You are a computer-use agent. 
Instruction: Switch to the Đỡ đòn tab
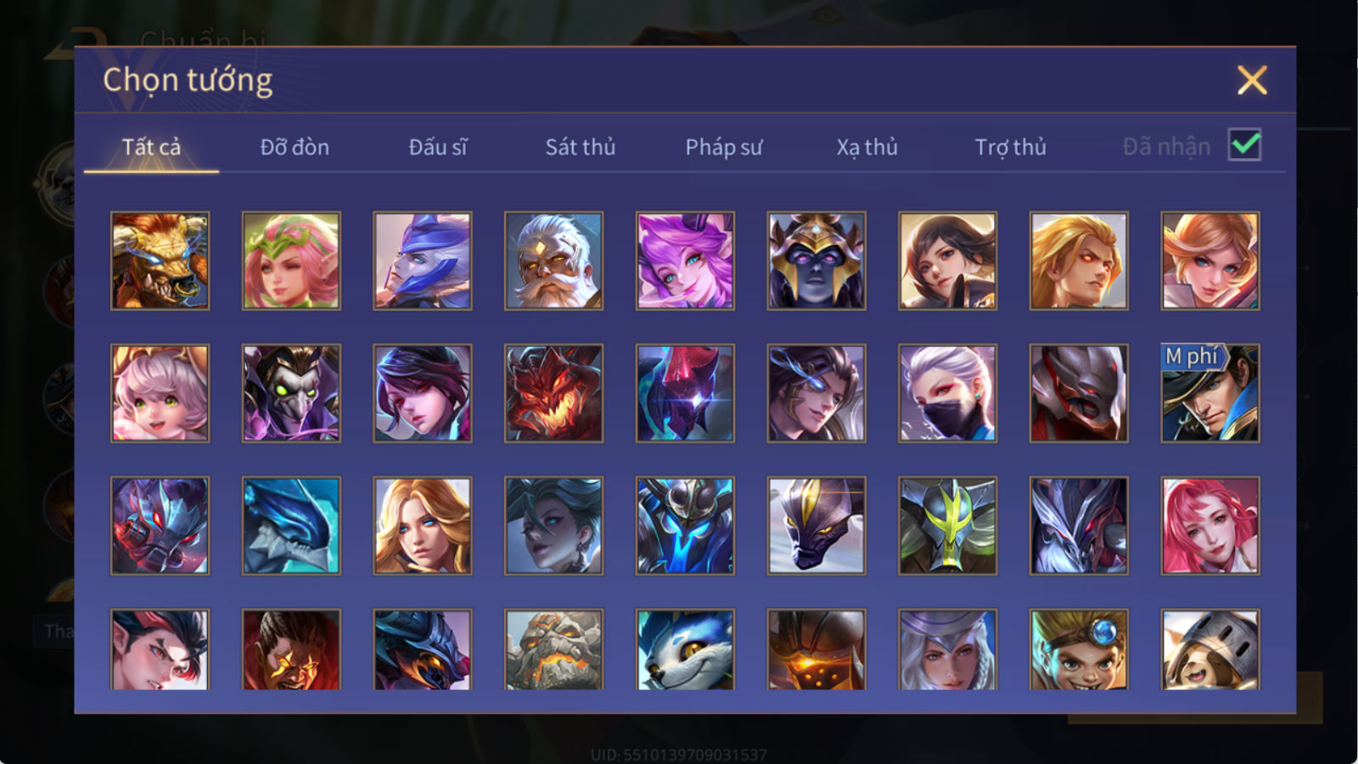pyautogui.click(x=295, y=147)
